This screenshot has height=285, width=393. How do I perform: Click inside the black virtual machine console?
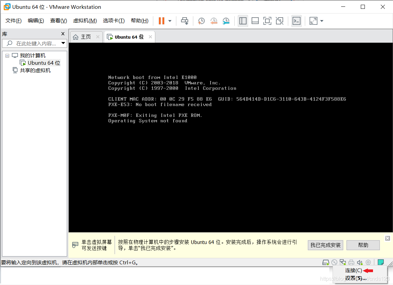click(x=231, y=138)
